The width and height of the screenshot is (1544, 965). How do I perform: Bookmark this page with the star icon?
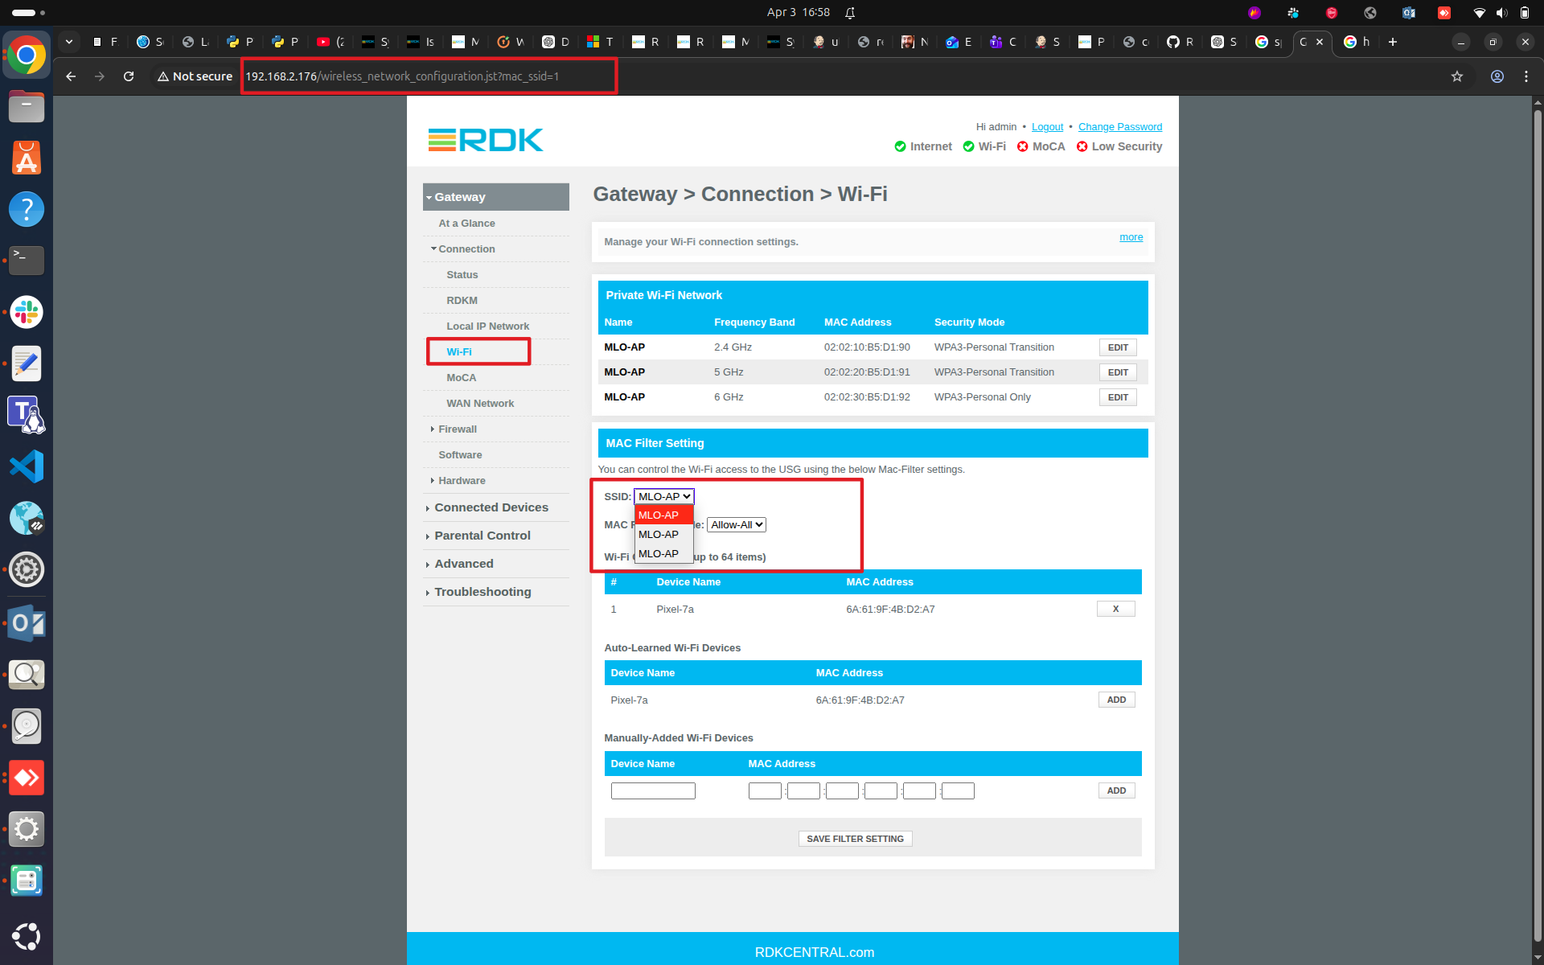pyautogui.click(x=1456, y=76)
